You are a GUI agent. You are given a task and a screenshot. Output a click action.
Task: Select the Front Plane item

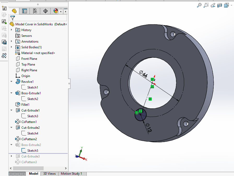[29, 59]
